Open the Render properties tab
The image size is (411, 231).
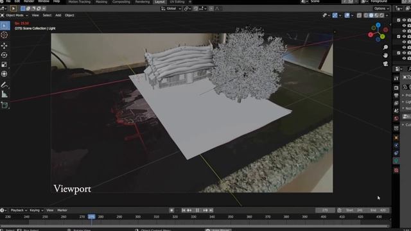[x=396, y=88]
